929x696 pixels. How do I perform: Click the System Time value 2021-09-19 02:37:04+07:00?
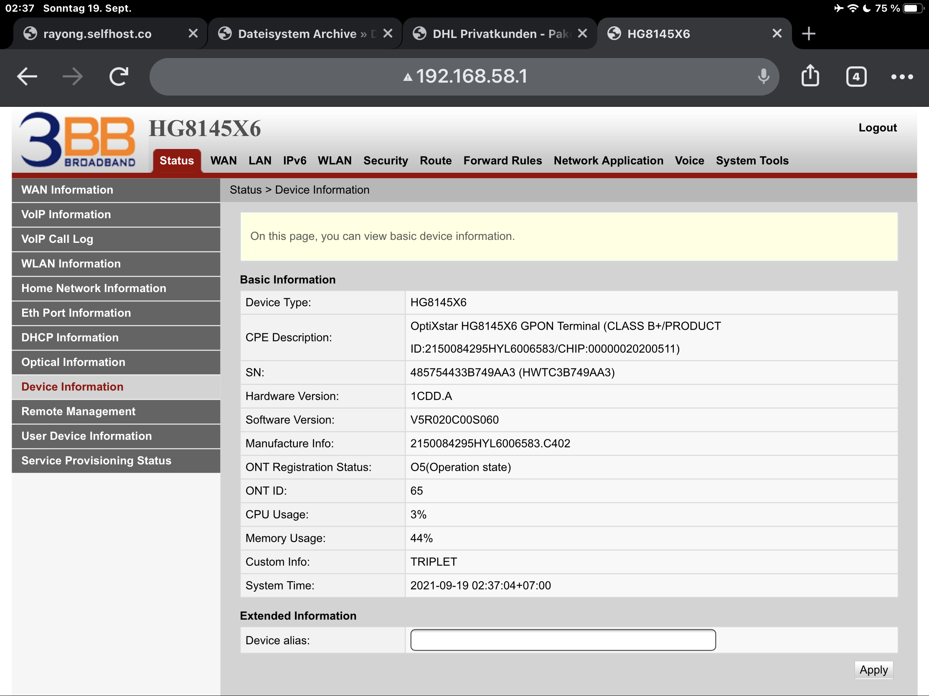tap(480, 586)
